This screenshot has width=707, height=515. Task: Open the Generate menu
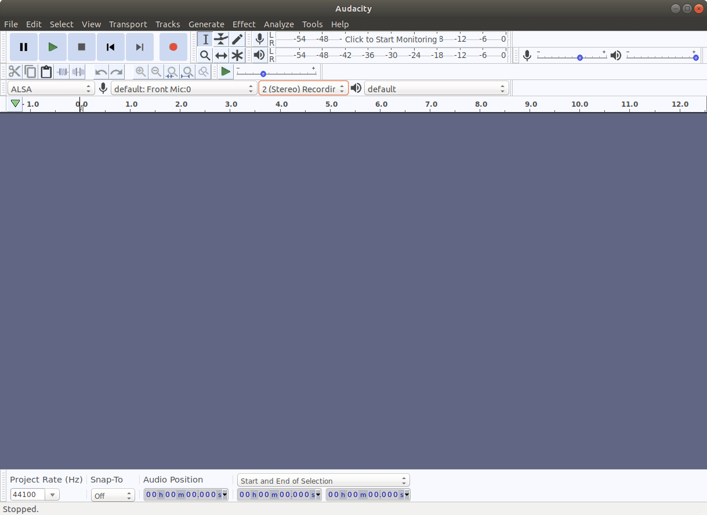click(206, 24)
